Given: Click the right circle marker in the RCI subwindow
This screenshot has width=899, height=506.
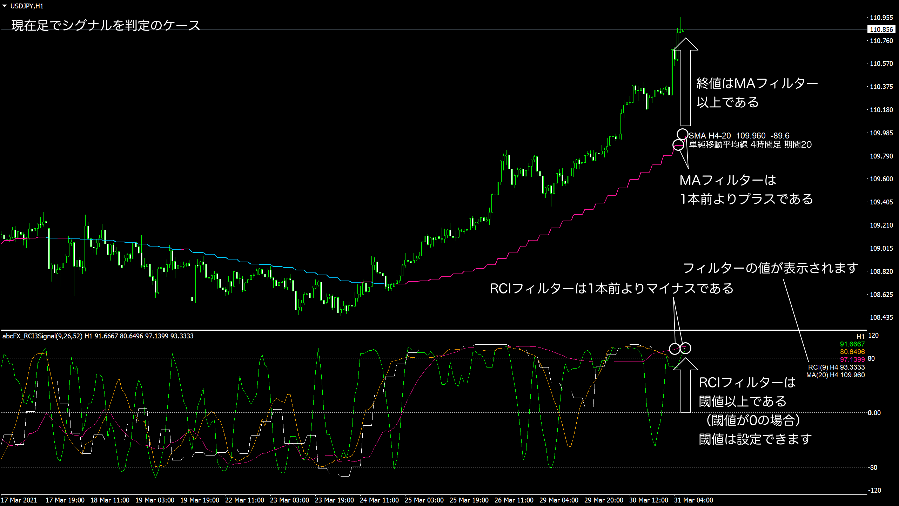Looking at the screenshot, I should click(685, 348).
